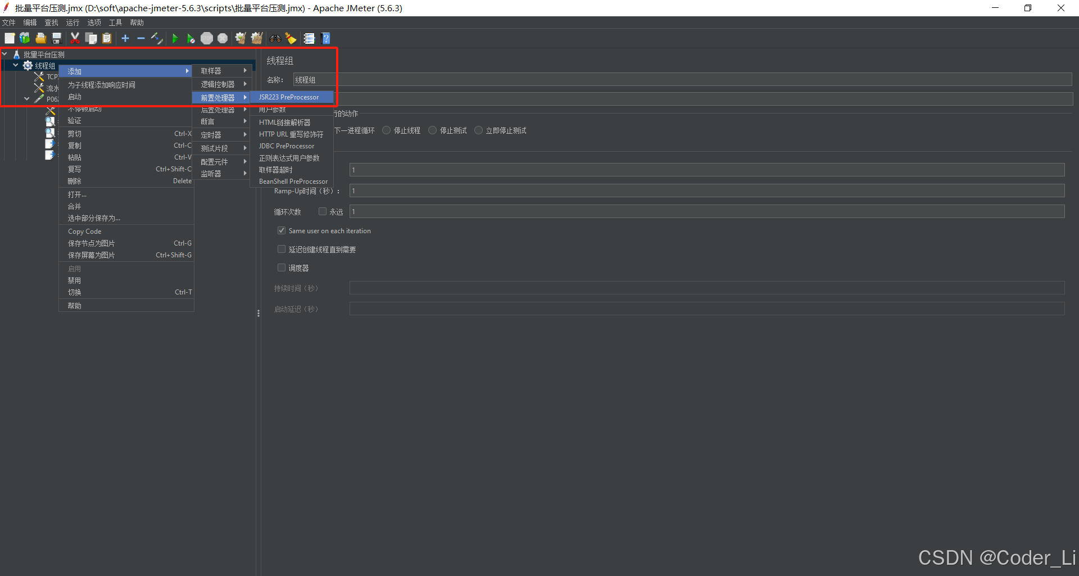This screenshot has width=1079, height=576.
Task: Choose BeanShell PreProcessor menu item
Action: click(x=292, y=182)
